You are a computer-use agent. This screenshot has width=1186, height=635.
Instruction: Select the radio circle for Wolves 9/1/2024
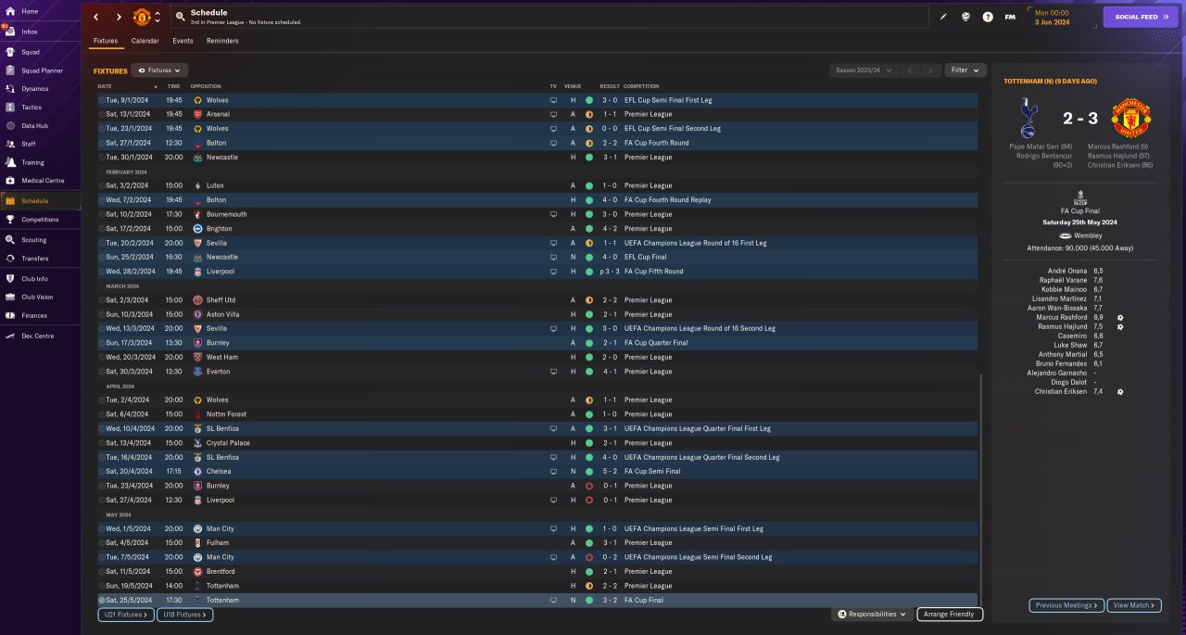102,100
